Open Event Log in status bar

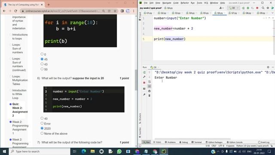264,142
